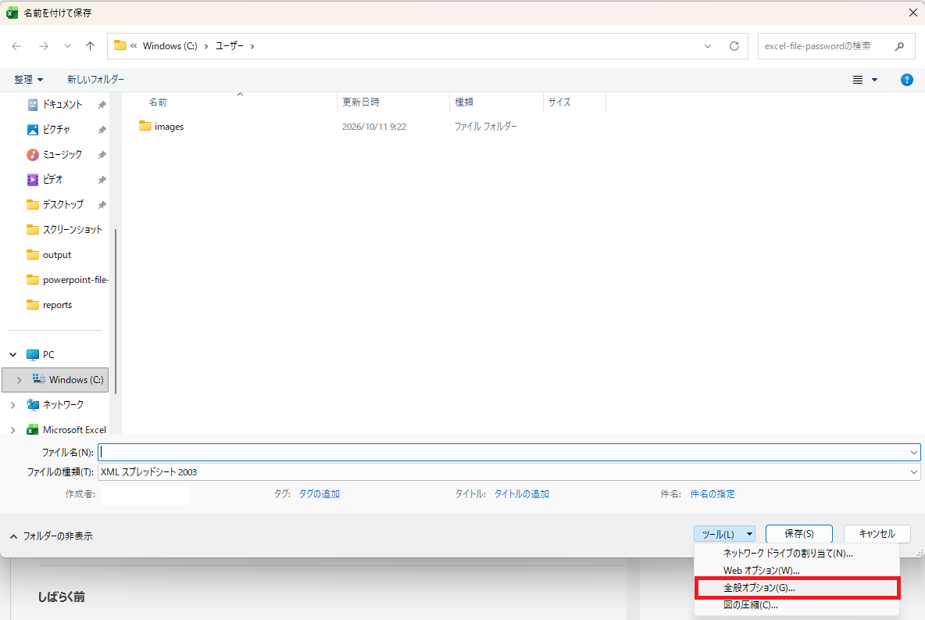
Task: Click the 保存 button
Action: pyautogui.click(x=798, y=534)
